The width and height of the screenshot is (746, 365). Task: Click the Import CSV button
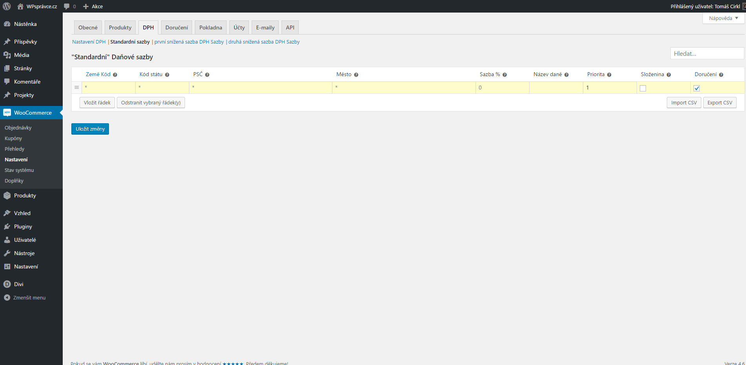(x=684, y=103)
